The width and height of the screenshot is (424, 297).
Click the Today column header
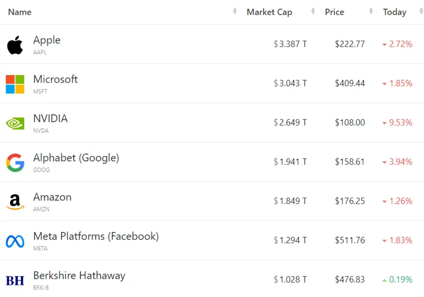coord(394,12)
